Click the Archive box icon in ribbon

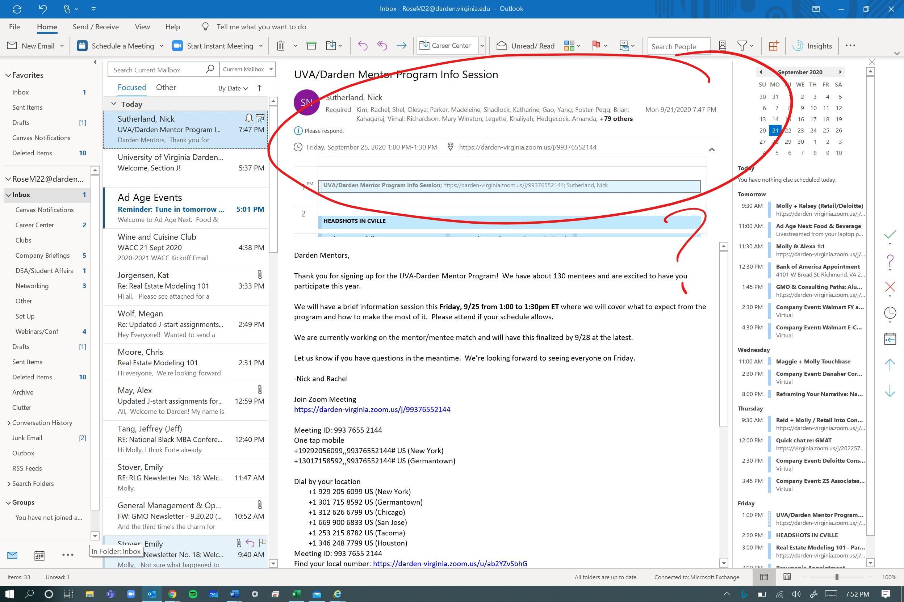click(x=311, y=46)
